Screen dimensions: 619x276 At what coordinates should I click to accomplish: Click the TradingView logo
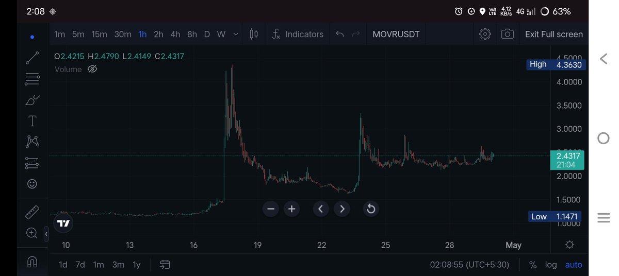pos(63,223)
